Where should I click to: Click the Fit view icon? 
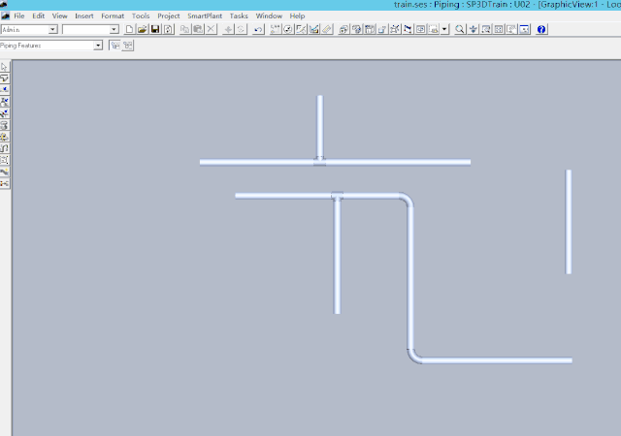(x=499, y=29)
